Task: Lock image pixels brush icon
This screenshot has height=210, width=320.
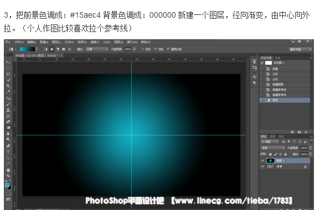Action: coord(276,154)
